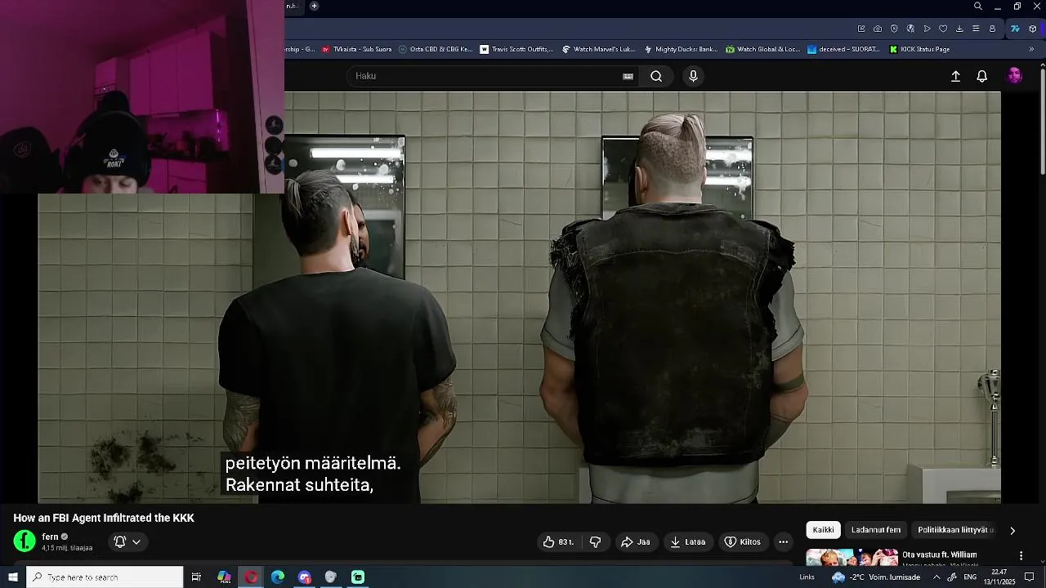Open the TVkaista - Sub Suora bookmark

click(357, 49)
